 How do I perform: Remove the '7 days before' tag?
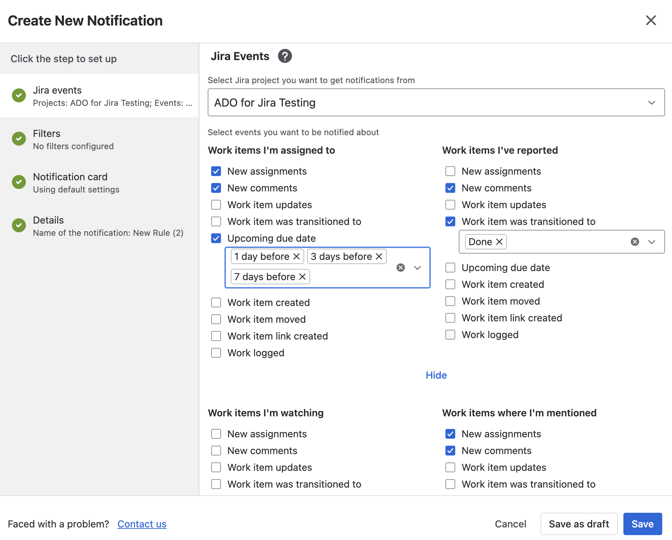pyautogui.click(x=302, y=277)
